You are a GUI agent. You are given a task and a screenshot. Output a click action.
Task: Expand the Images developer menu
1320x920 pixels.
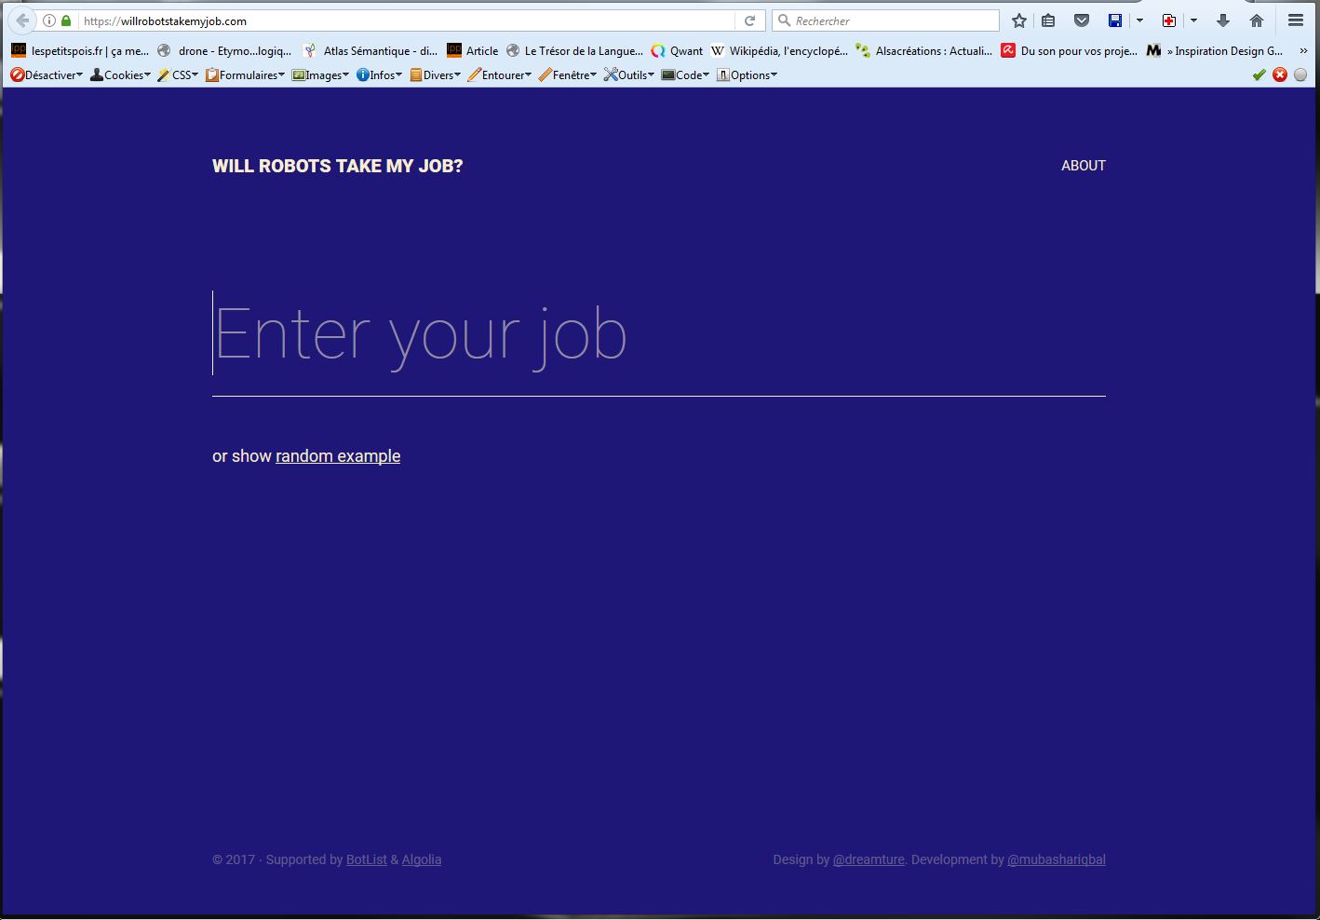(320, 74)
